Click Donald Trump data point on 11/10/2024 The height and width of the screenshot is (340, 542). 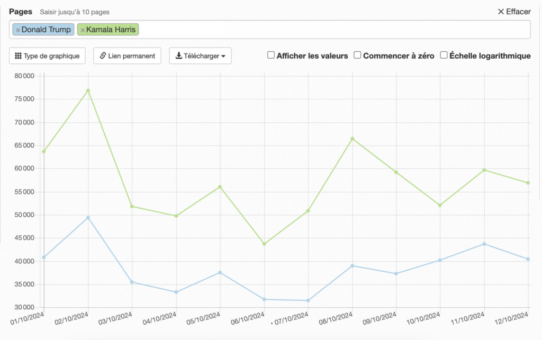(x=484, y=244)
